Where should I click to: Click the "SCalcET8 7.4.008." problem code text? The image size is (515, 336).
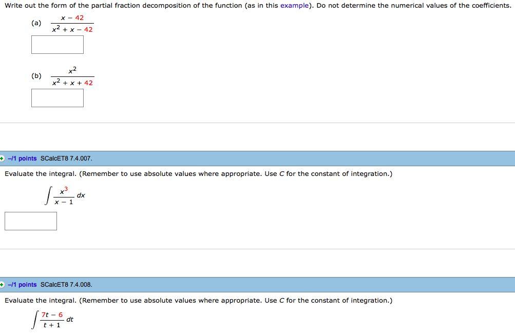(66, 284)
